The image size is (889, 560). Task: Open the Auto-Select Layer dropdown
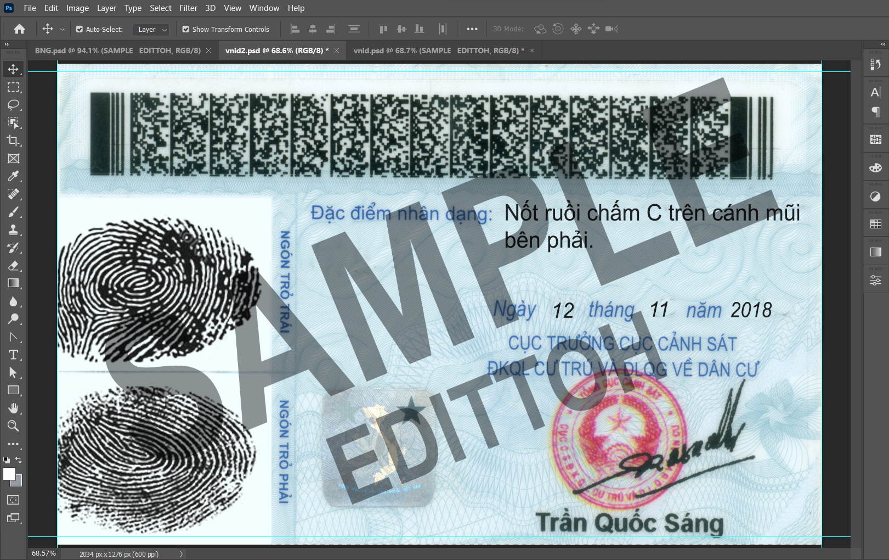(151, 29)
